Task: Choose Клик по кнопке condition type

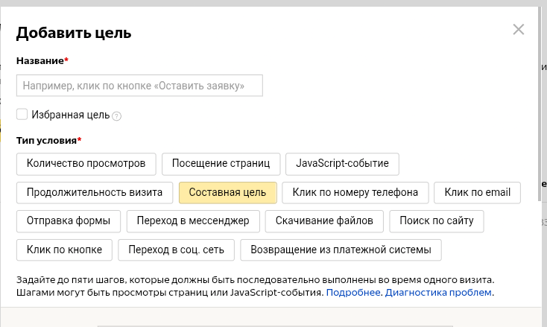Action: [64, 250]
